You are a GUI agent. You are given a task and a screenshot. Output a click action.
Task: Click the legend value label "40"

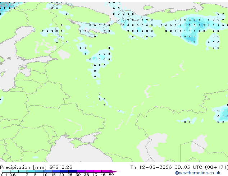coord(95,175)
